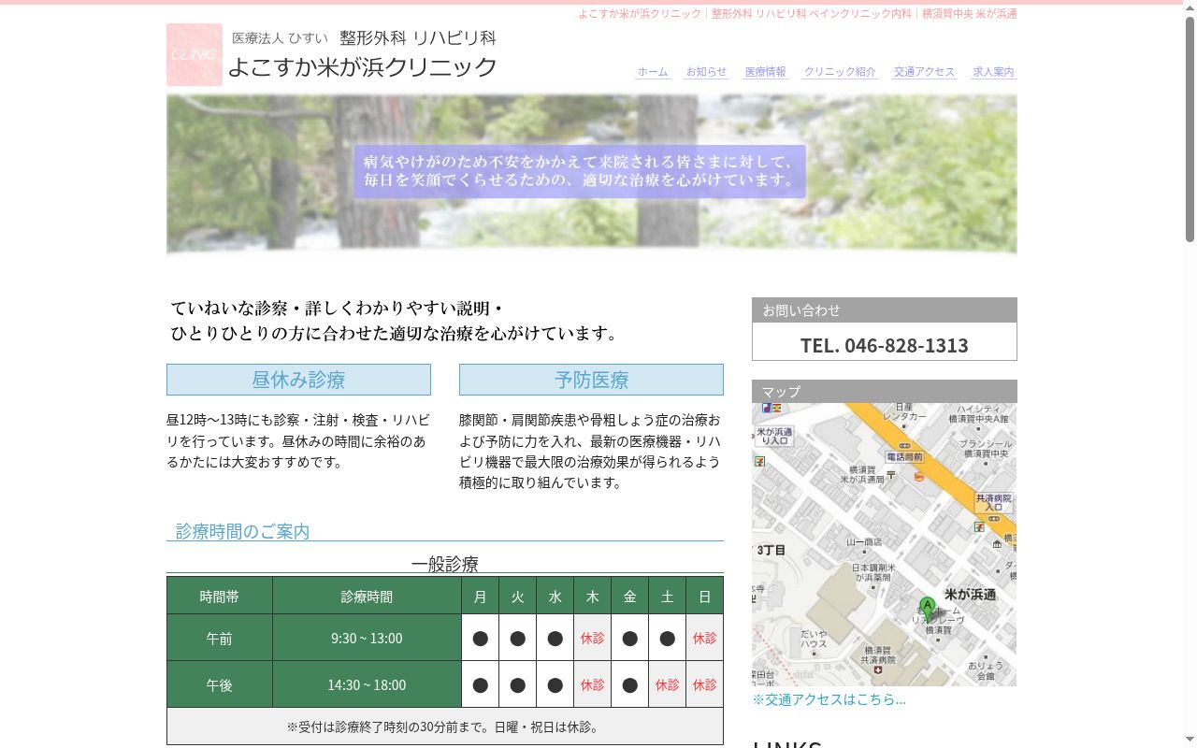The height and width of the screenshot is (748, 1197).
Task: Click the 土 column header
Action: (x=667, y=596)
